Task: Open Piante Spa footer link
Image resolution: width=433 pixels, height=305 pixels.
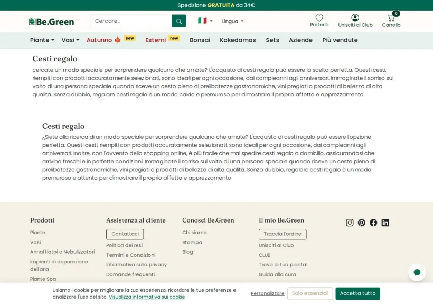Action: point(43,279)
